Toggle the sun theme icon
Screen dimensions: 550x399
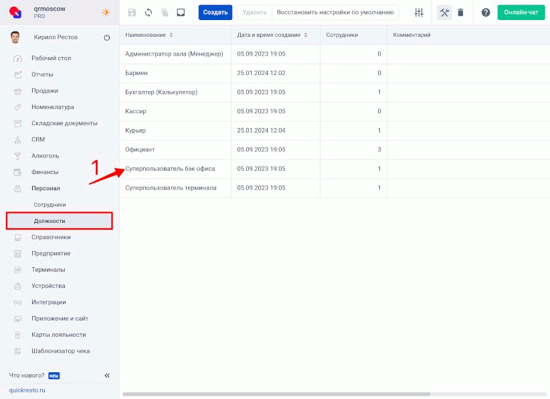(x=106, y=13)
